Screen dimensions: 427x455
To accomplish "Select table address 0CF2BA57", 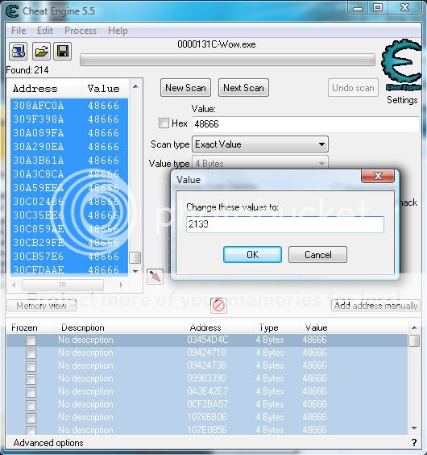I will tap(208, 404).
